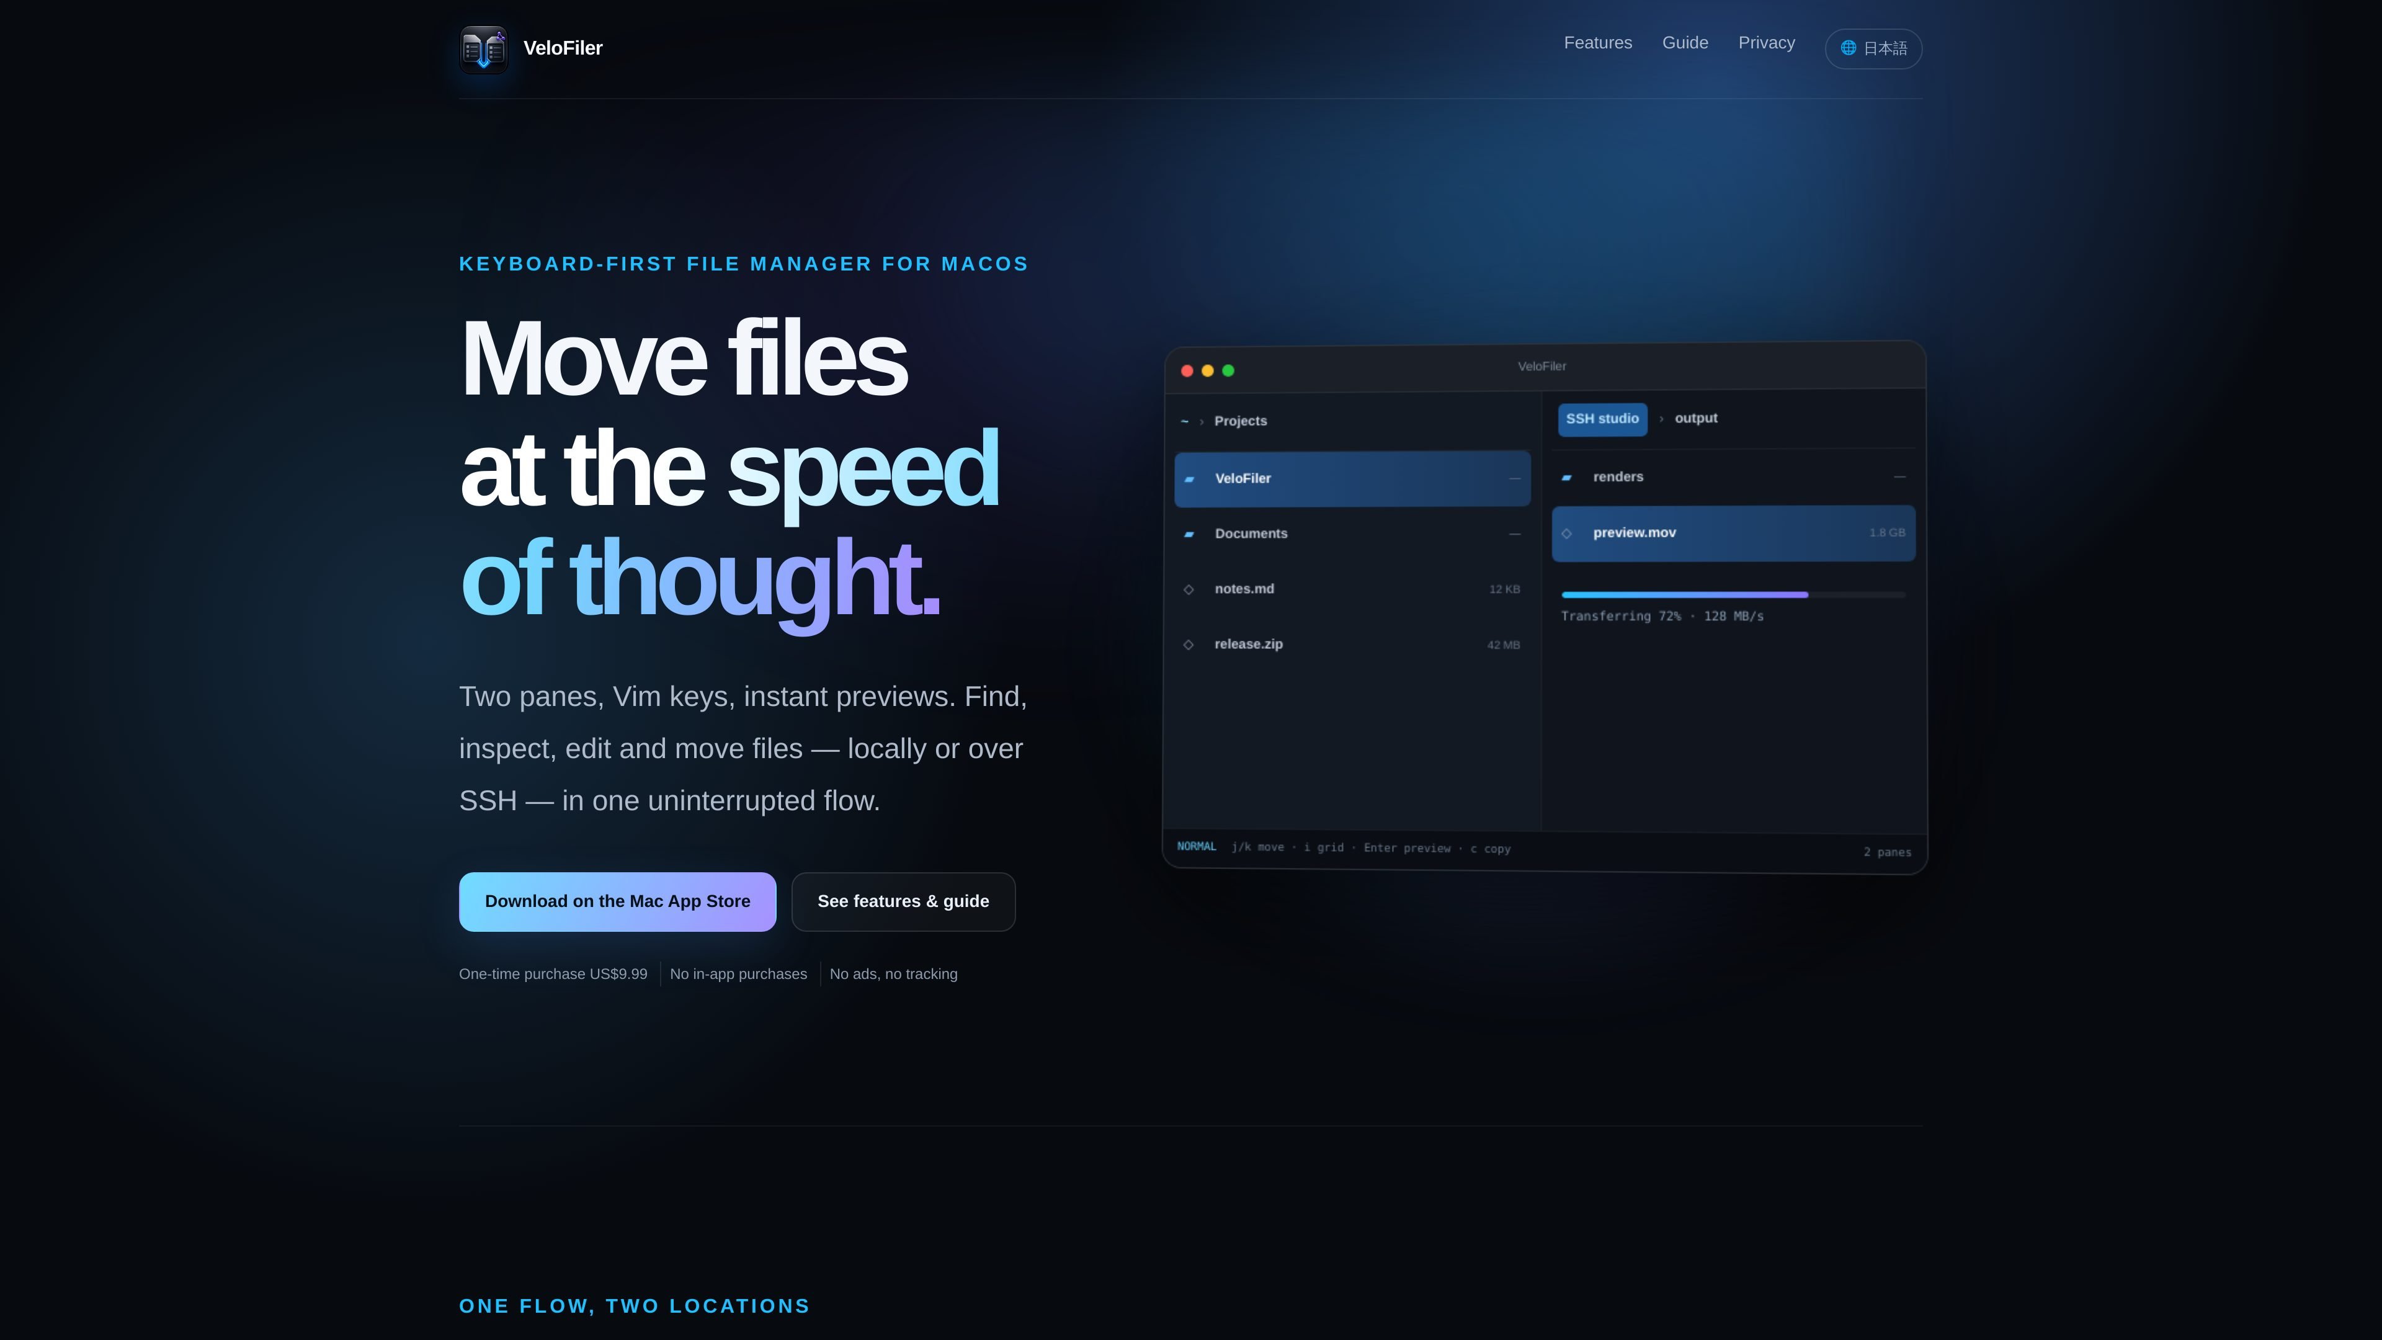The image size is (2382, 1340).
Task: Click the file icon beside preview.mov
Action: (x=1566, y=534)
